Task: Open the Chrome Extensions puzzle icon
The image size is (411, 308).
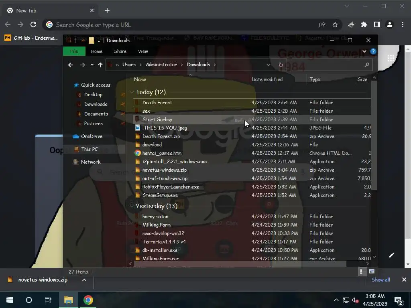Action: point(364,24)
